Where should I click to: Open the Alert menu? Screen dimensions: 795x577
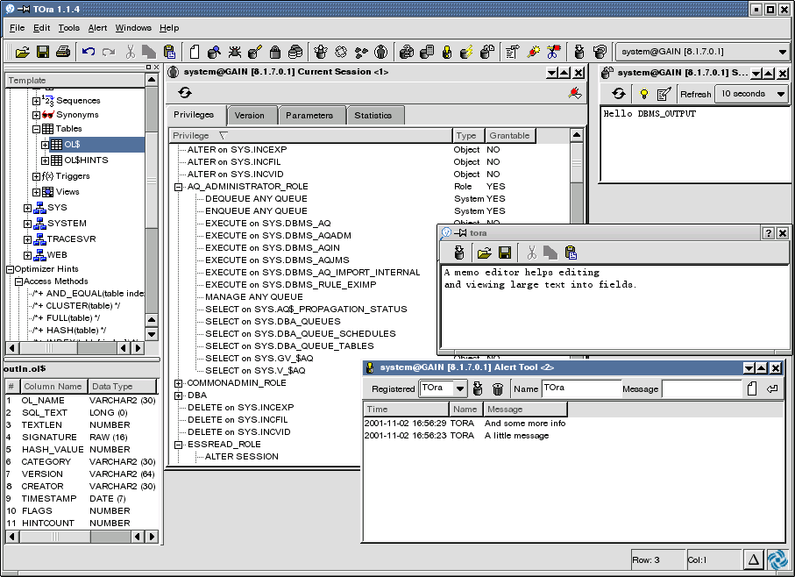click(x=97, y=28)
